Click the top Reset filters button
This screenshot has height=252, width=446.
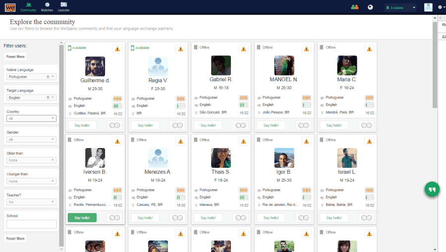15,56
